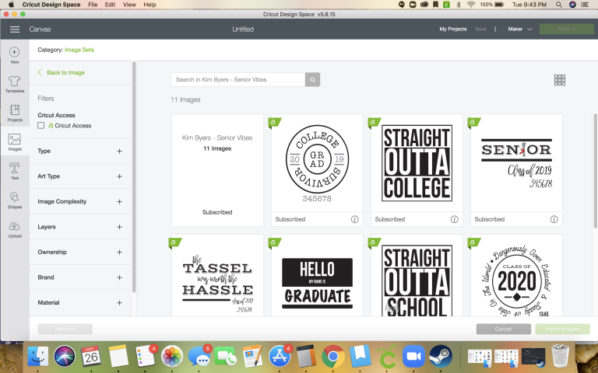The image size is (598, 373).
Task: Expand the Type filter
Action: pos(119,151)
